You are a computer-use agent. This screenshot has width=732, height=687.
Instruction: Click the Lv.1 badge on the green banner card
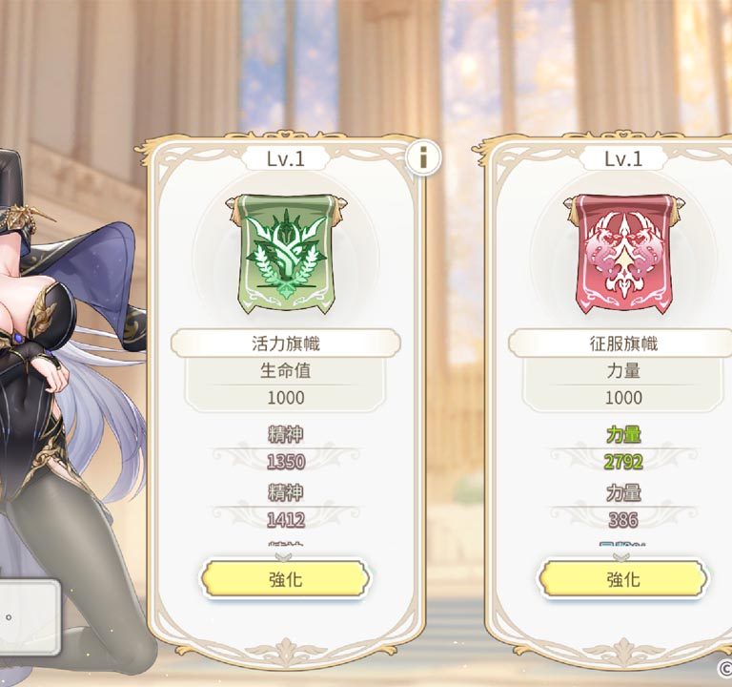tap(286, 159)
